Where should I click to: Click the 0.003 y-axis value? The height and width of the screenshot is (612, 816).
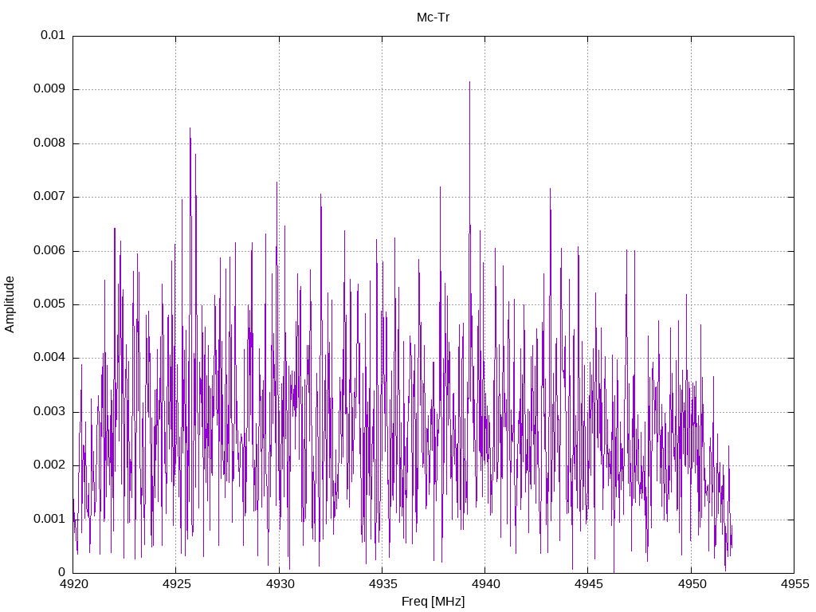[49, 412]
